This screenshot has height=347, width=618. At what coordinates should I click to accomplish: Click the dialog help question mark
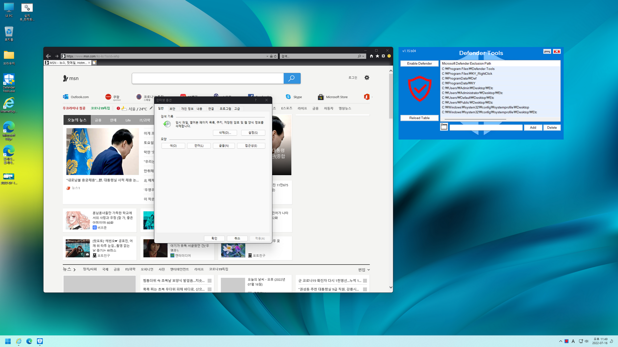coord(256,100)
